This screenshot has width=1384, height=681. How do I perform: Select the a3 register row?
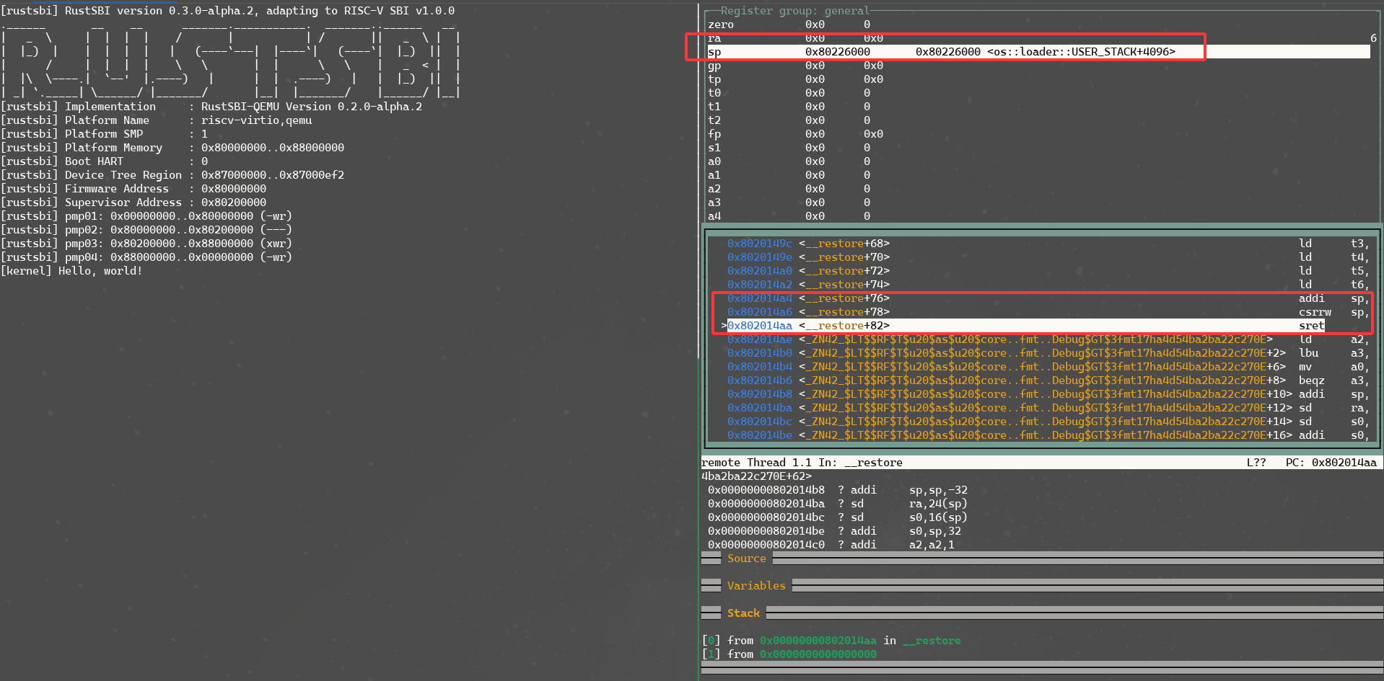(x=789, y=202)
